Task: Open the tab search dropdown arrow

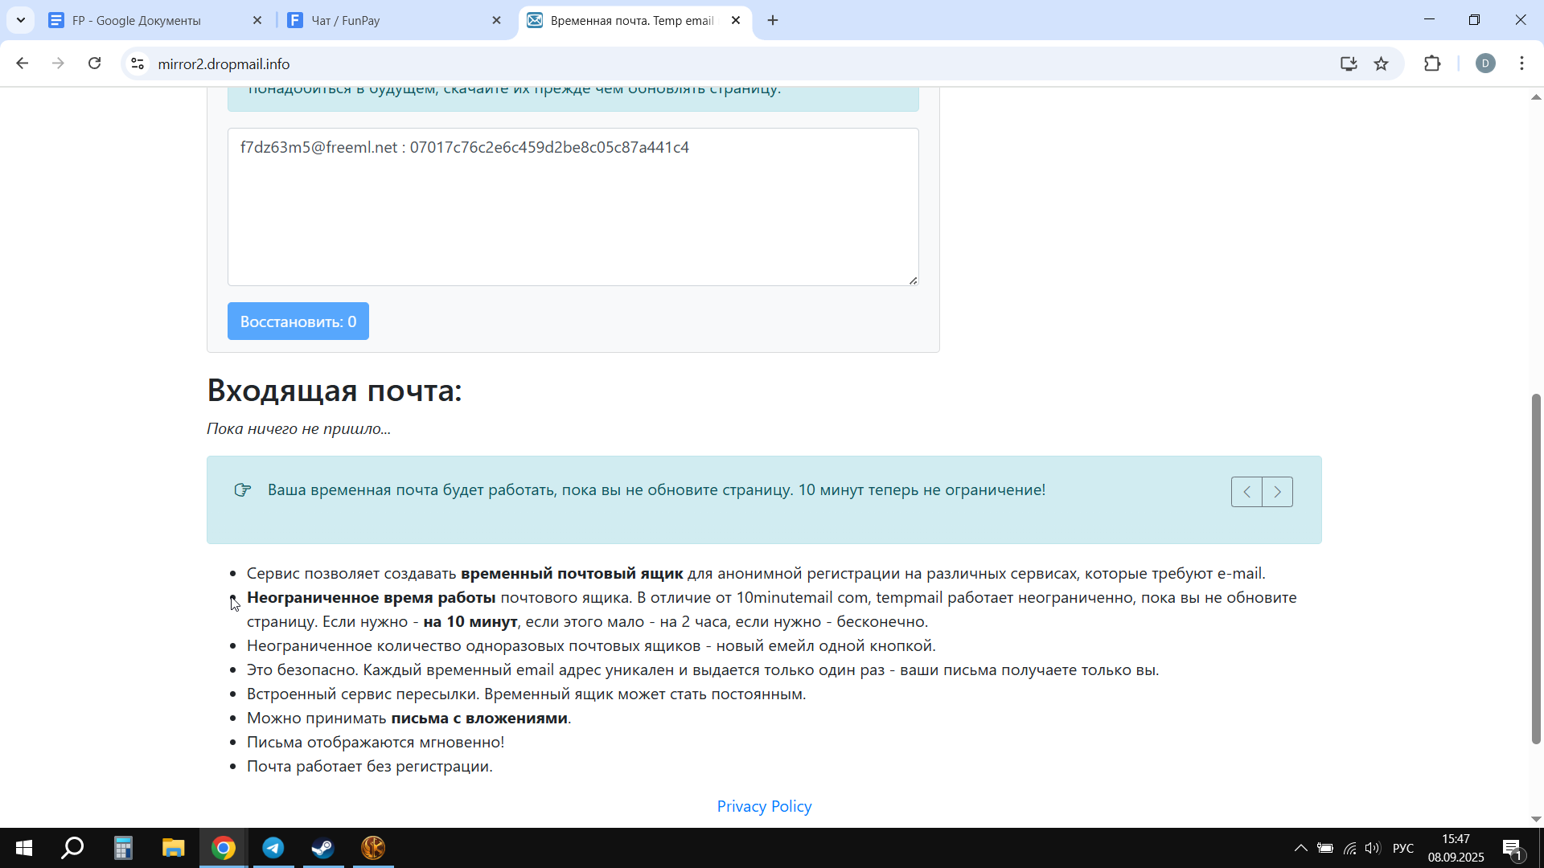Action: [x=20, y=20]
